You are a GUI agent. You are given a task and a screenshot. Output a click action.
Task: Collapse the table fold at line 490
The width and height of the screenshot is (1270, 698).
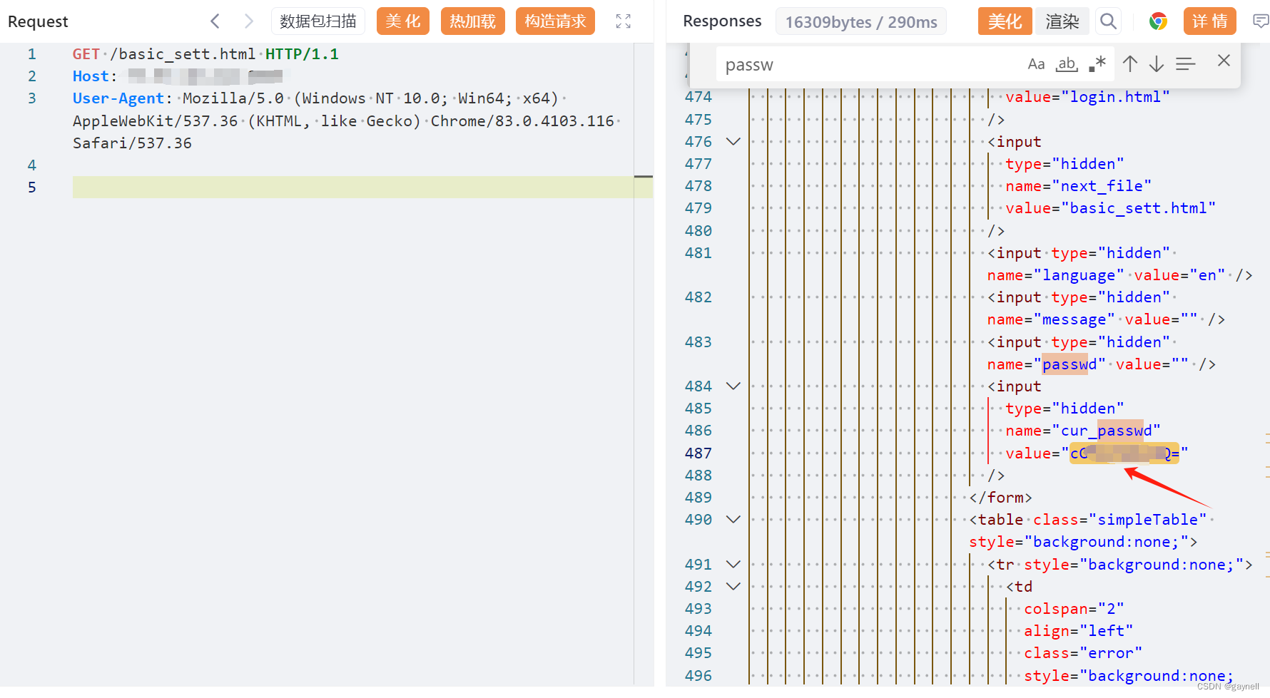(733, 519)
